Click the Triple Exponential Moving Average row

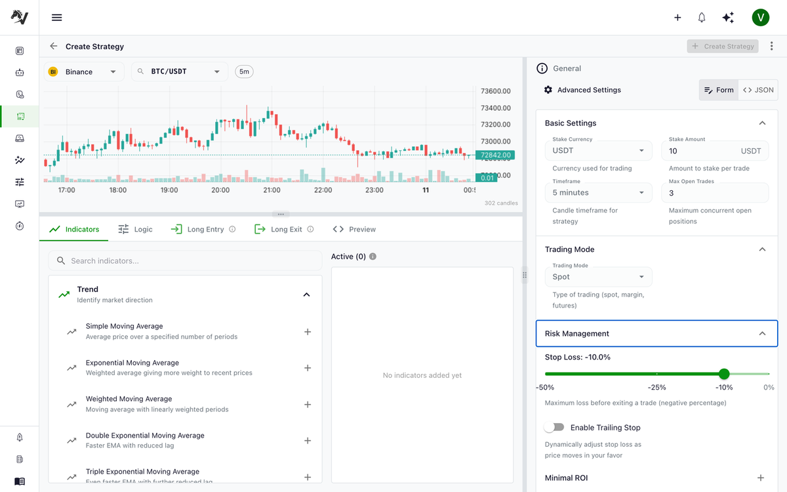click(185, 476)
